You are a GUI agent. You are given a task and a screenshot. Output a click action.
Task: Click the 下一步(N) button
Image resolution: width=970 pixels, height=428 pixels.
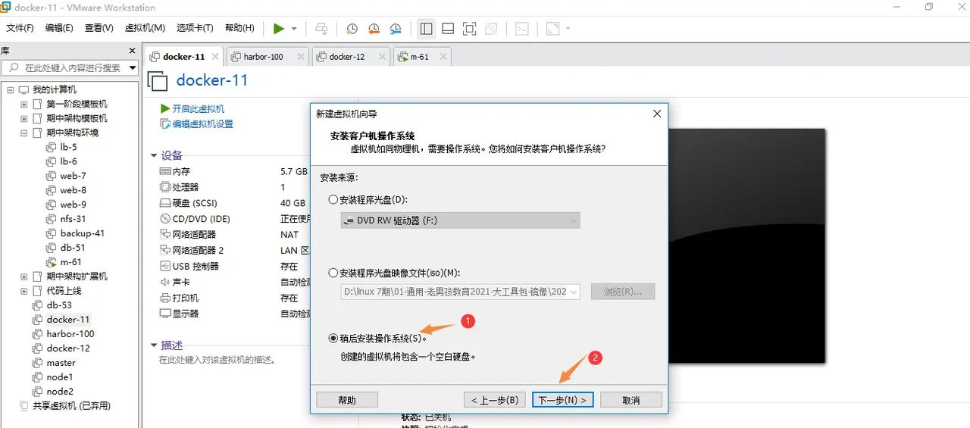coord(562,400)
